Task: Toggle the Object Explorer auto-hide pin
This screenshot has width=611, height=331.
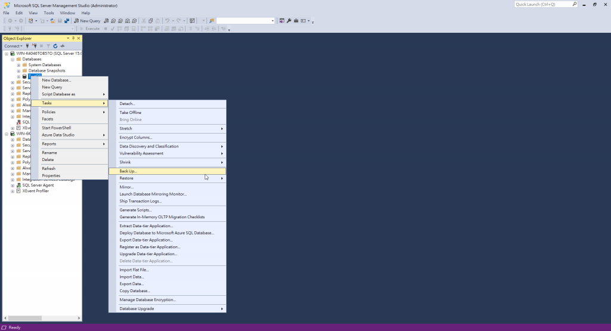Action: click(x=73, y=38)
